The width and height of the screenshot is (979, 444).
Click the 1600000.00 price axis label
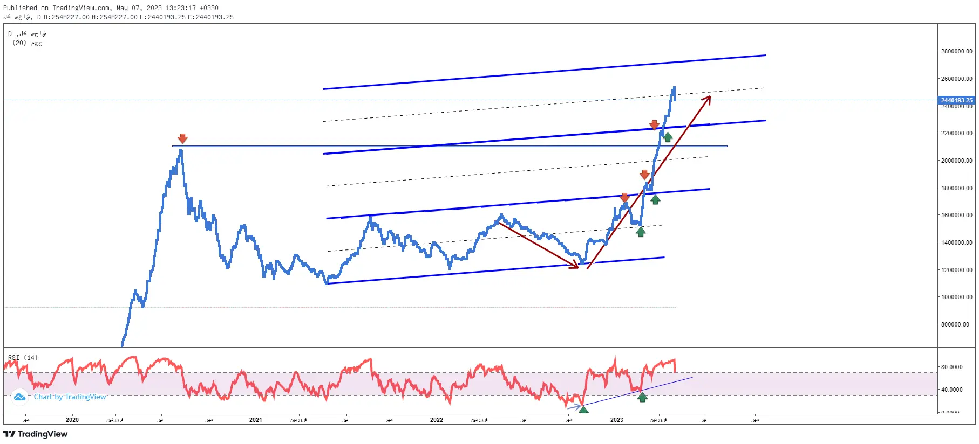point(956,215)
